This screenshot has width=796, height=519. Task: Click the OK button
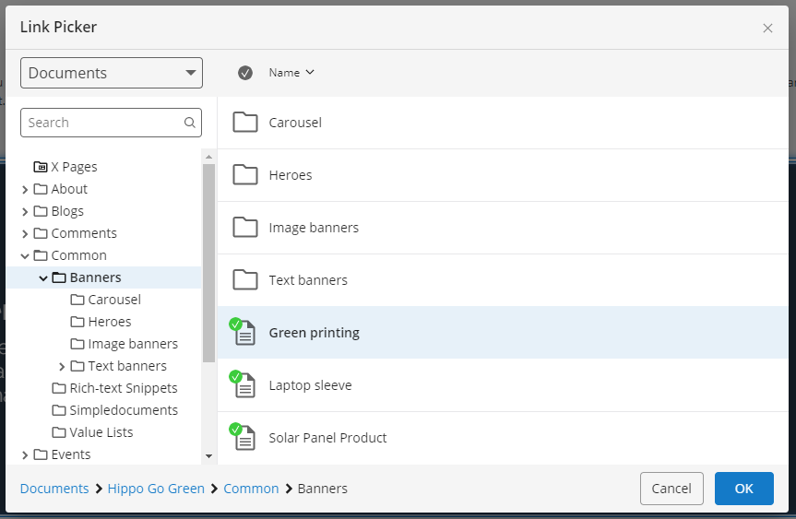pos(743,489)
